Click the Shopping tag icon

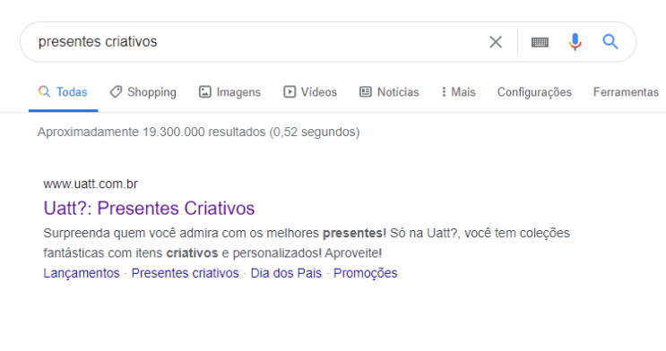[116, 91]
